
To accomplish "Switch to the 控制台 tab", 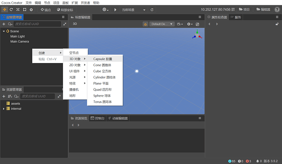I will tap(98, 118).
